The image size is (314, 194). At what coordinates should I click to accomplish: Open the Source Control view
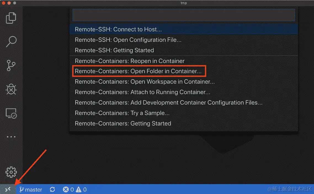11,65
